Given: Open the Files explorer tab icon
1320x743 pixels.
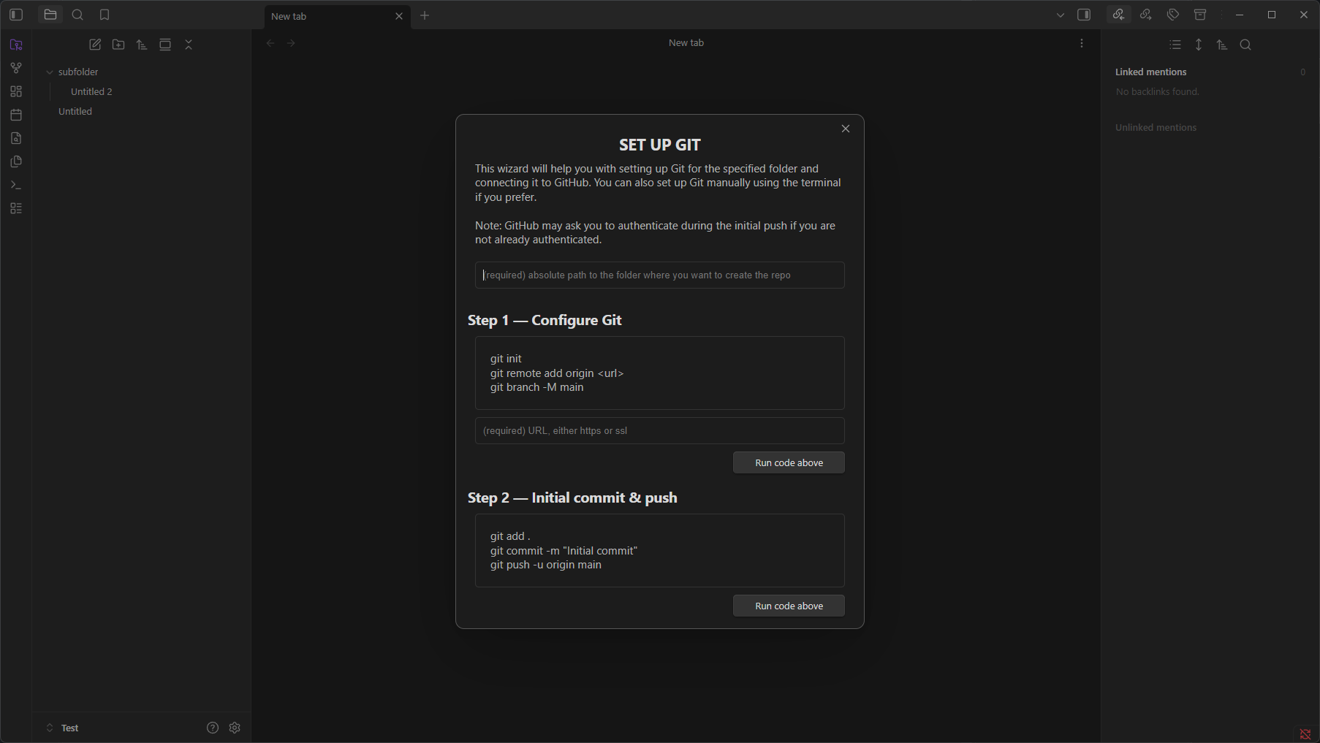Looking at the screenshot, I should click(x=50, y=15).
